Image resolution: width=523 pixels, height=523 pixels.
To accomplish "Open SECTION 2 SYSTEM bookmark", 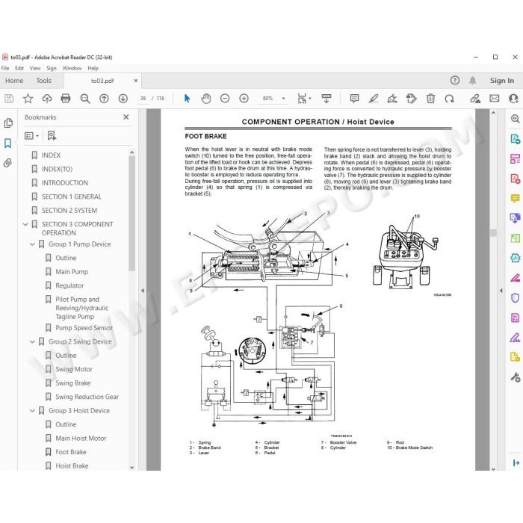I will 69,211.
